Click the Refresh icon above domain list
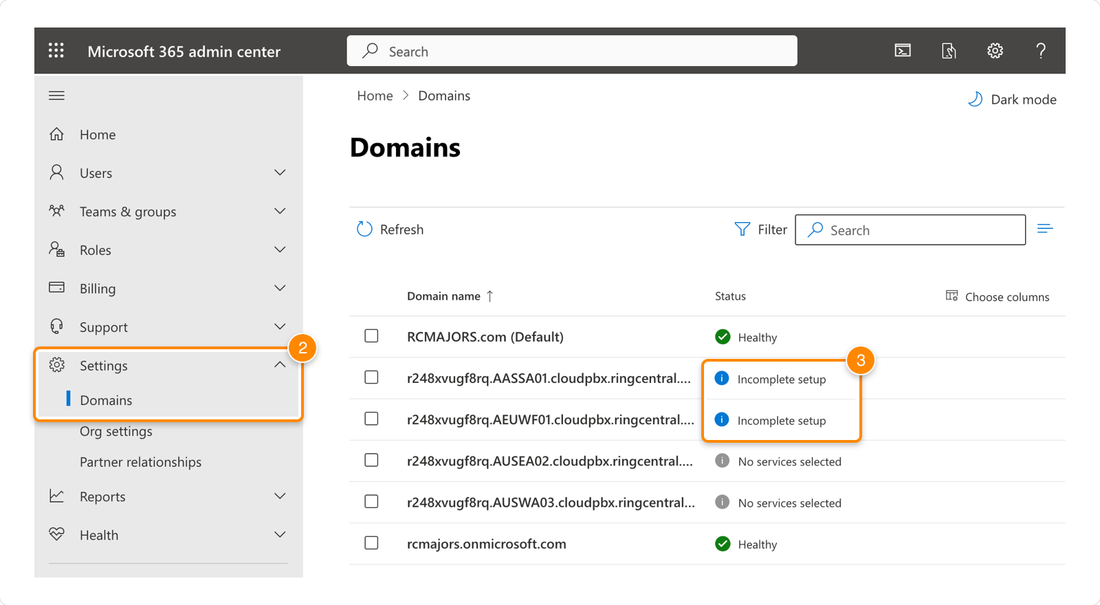 (x=364, y=230)
